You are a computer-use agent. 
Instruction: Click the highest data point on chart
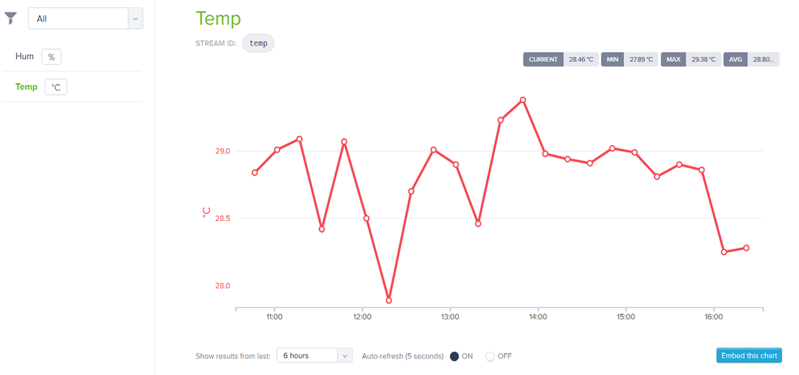pos(523,100)
